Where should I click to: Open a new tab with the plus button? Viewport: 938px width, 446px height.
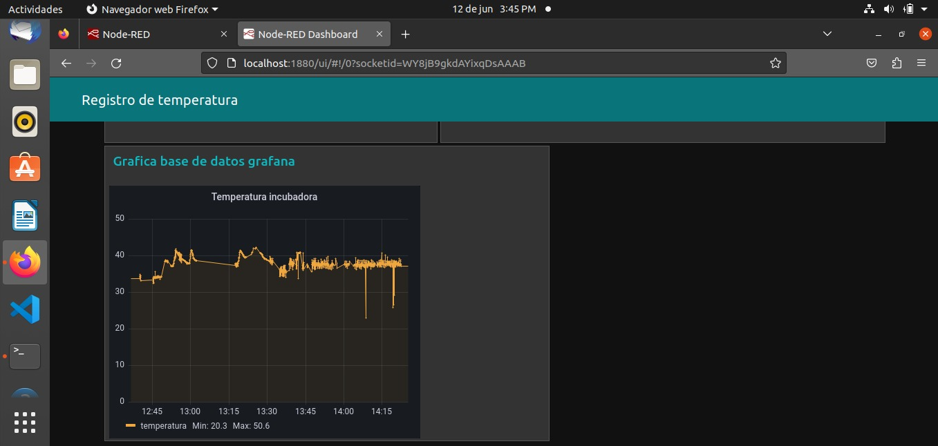406,34
